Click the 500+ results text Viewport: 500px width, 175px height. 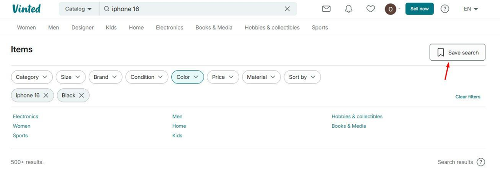[x=27, y=162]
